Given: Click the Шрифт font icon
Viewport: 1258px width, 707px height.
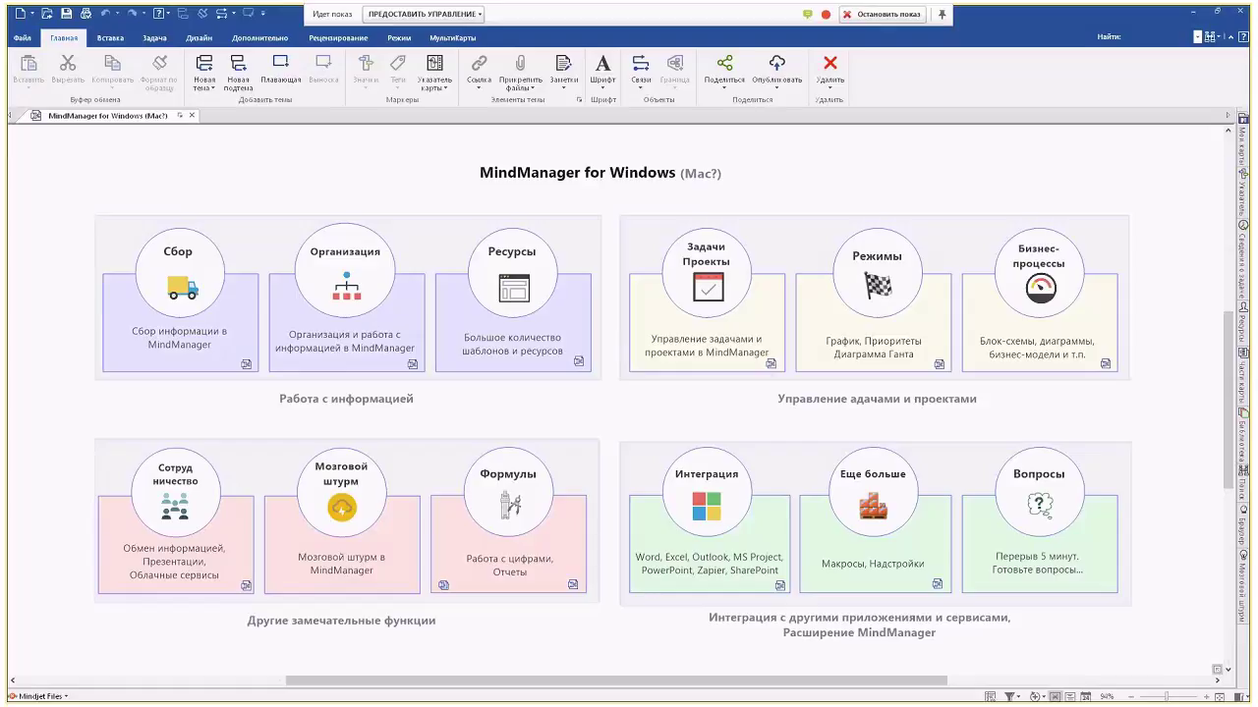Looking at the screenshot, I should pyautogui.click(x=603, y=64).
